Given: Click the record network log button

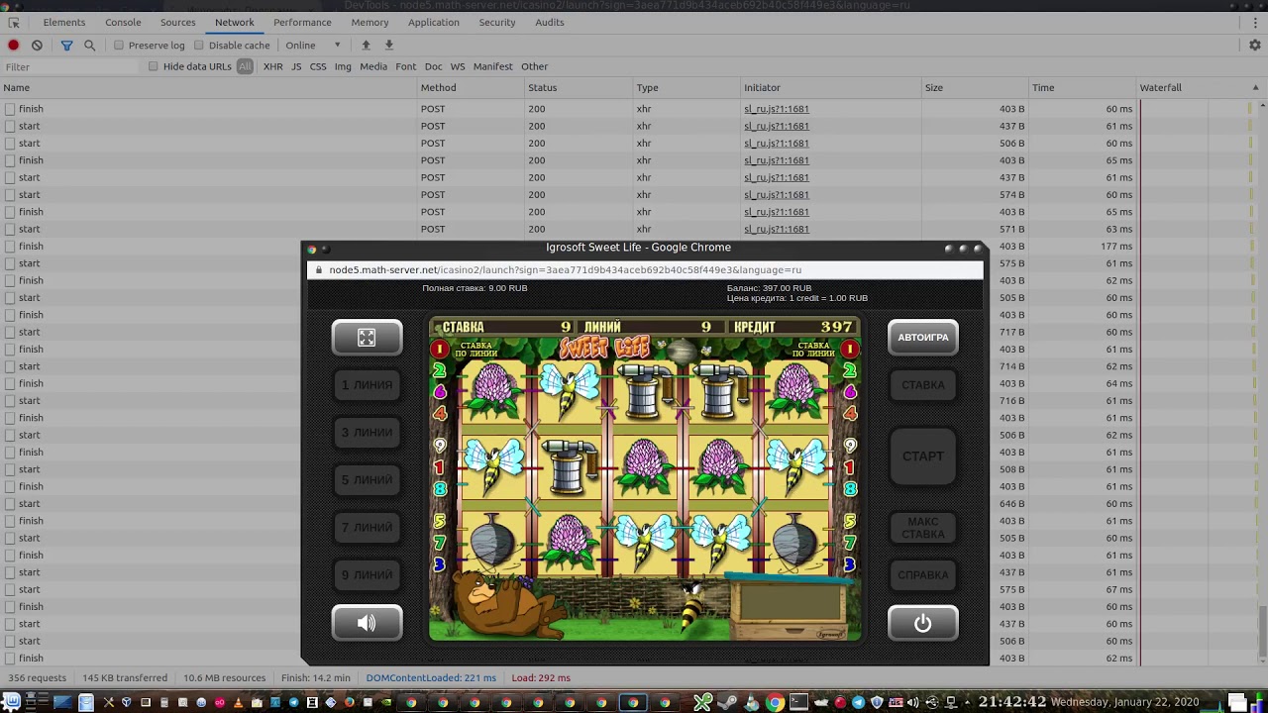Looking at the screenshot, I should [13, 46].
